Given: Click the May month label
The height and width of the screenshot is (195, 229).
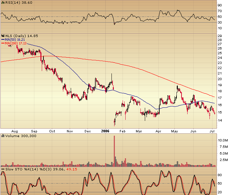Looking at the screenshot, I should pyautogui.click(x=174, y=131).
